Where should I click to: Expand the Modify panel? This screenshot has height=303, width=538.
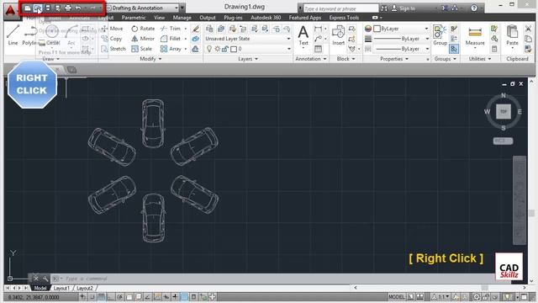150,59
